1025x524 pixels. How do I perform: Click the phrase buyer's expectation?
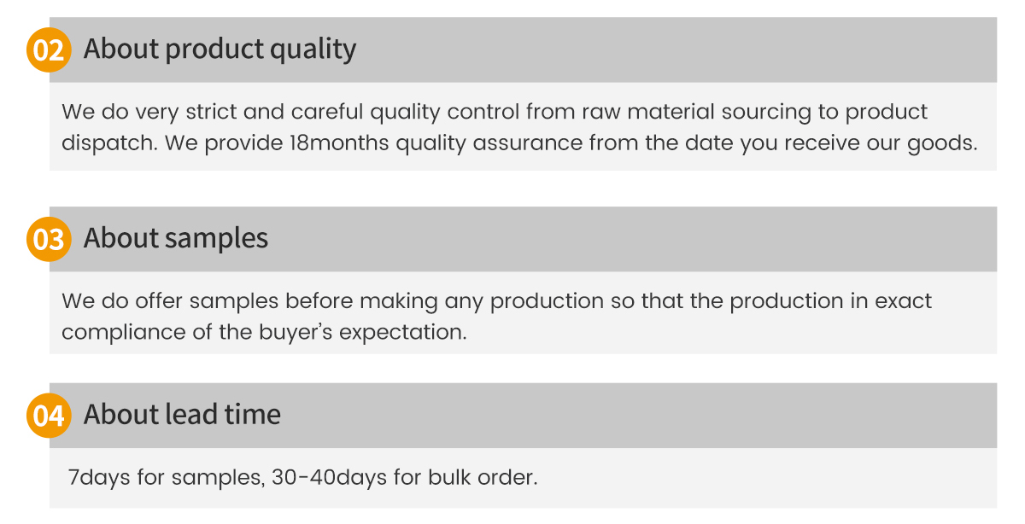coord(363,331)
